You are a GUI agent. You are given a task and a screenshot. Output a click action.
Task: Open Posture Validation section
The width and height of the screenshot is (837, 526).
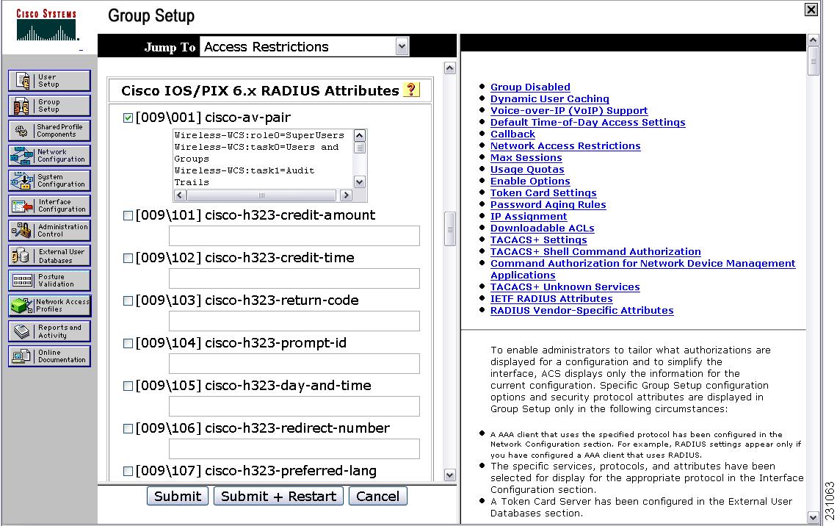(49, 281)
